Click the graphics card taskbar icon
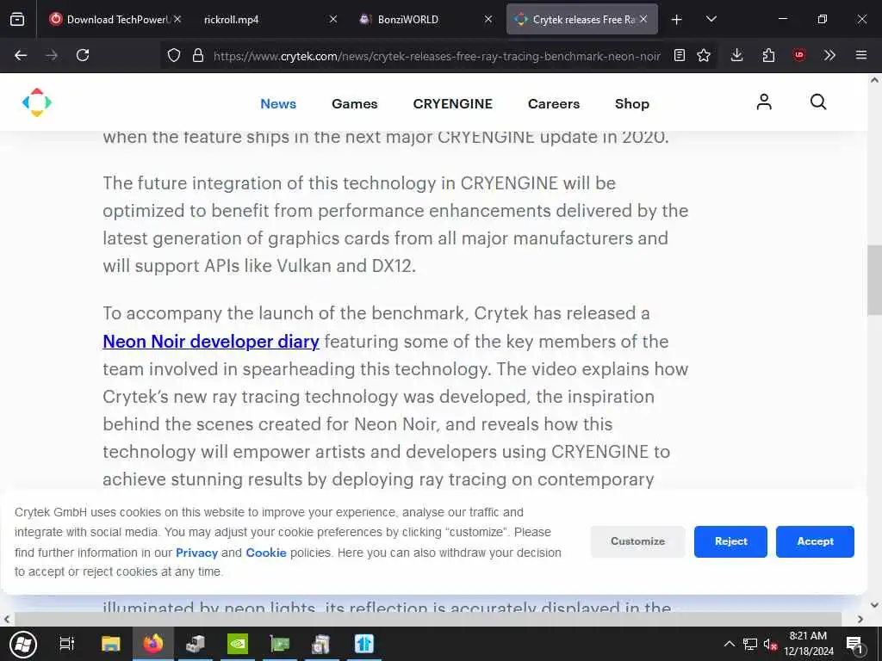 pos(280,644)
